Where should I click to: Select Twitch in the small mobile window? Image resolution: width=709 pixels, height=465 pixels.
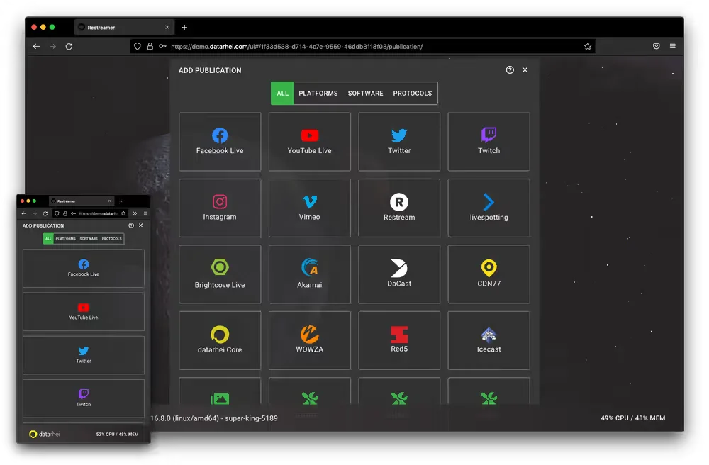point(84,398)
